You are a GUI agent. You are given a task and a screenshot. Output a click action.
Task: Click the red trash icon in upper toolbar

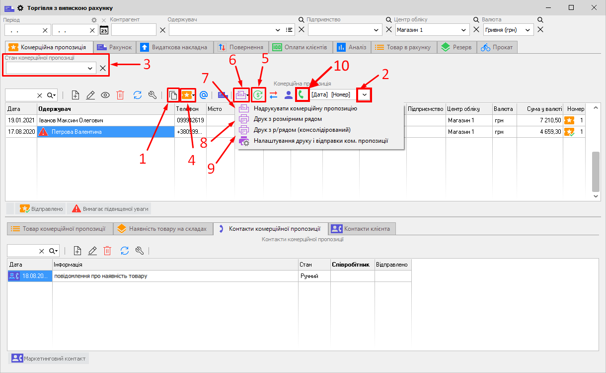[120, 95]
